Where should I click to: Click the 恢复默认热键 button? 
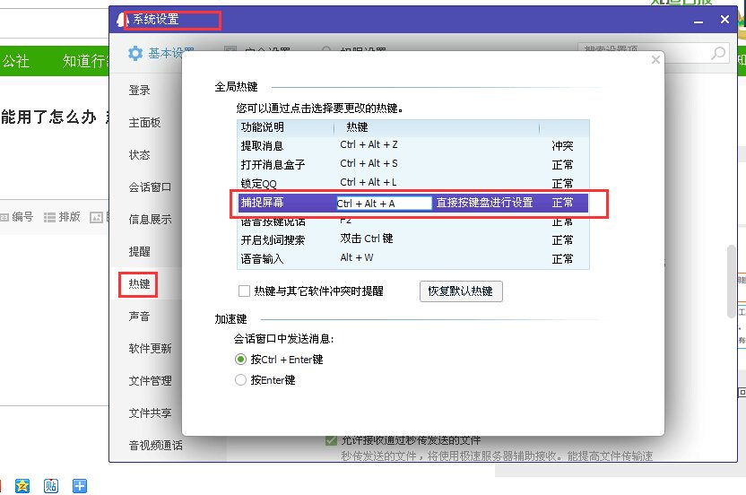[461, 291]
